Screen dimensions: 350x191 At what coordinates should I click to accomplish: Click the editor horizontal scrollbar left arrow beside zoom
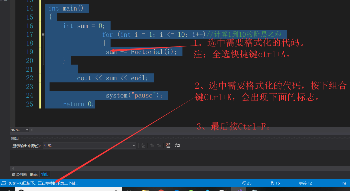[32, 130]
